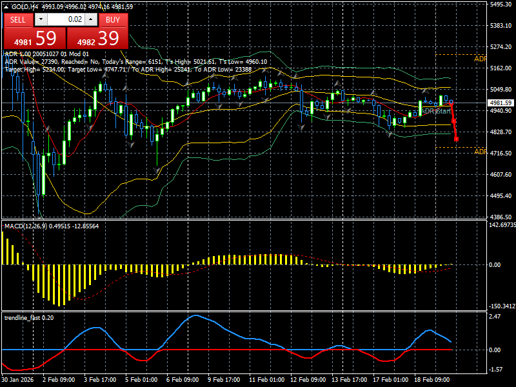Click the 5495.30 price scale label
The height and width of the screenshot is (387, 516).
501,4
